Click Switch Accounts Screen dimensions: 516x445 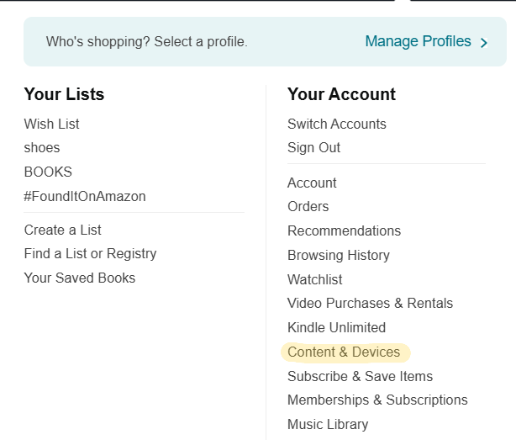pos(337,124)
